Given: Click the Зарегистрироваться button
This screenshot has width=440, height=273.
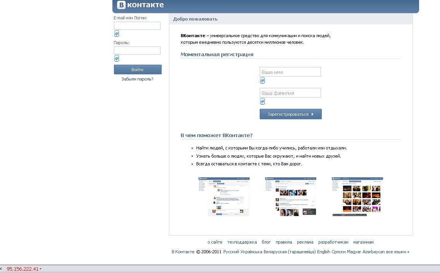Looking at the screenshot, I should coord(291,114).
